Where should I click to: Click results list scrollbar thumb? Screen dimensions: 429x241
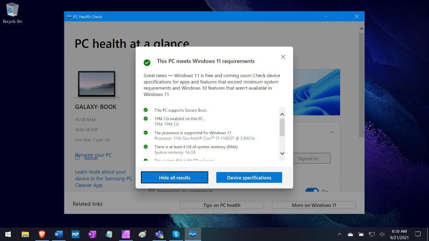[x=282, y=127]
